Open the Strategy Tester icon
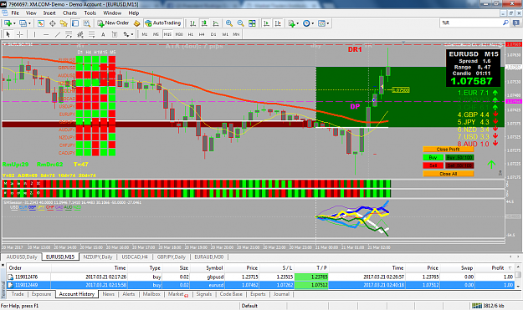523x310 pixels. coord(87,23)
